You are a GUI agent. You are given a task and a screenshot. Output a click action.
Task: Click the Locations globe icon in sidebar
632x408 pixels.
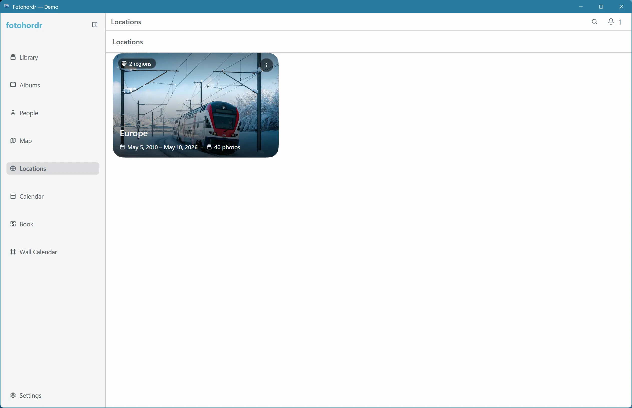point(13,169)
